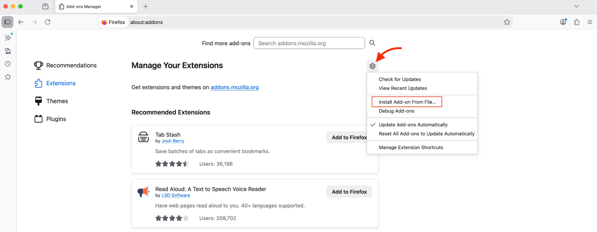Close the Add-ons Manager tab

click(132, 6)
